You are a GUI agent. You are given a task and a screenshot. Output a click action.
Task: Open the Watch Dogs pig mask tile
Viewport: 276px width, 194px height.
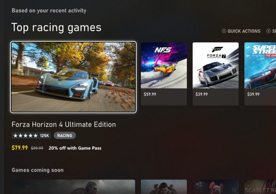pos(216,187)
